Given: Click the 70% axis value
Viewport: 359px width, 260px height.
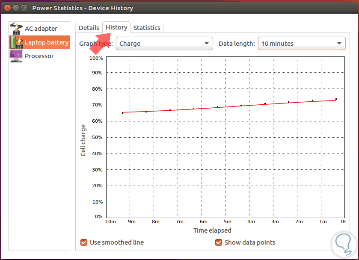Looking at the screenshot, I should tap(97, 105).
